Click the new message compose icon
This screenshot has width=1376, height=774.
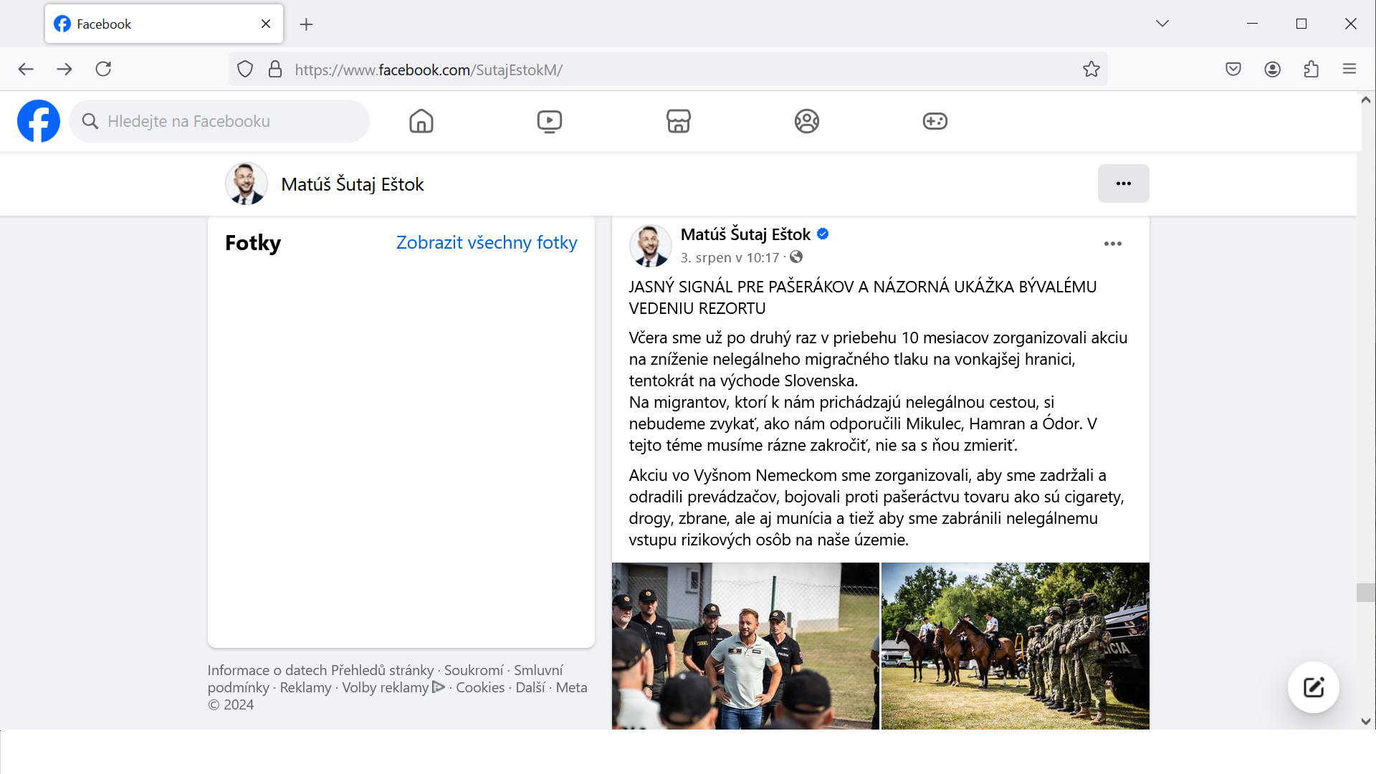point(1313,687)
